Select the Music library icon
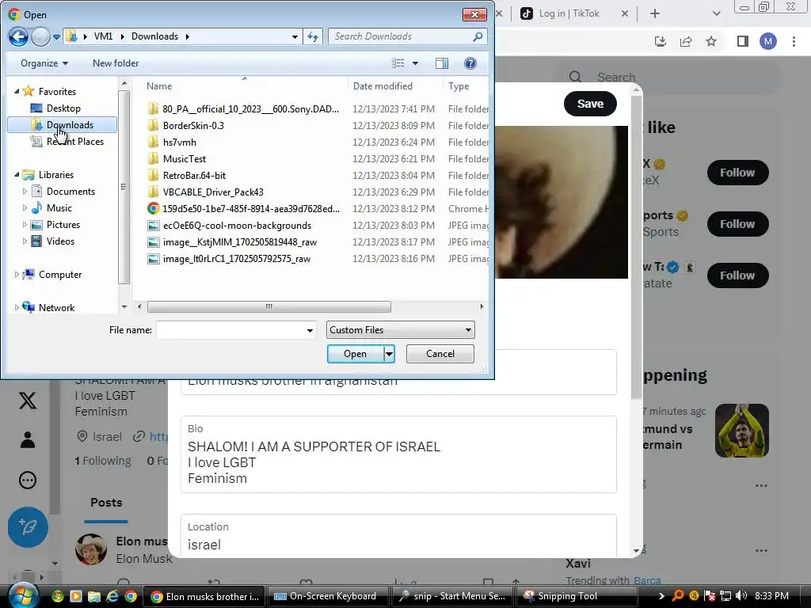Image resolution: width=811 pixels, height=608 pixels. [36, 208]
